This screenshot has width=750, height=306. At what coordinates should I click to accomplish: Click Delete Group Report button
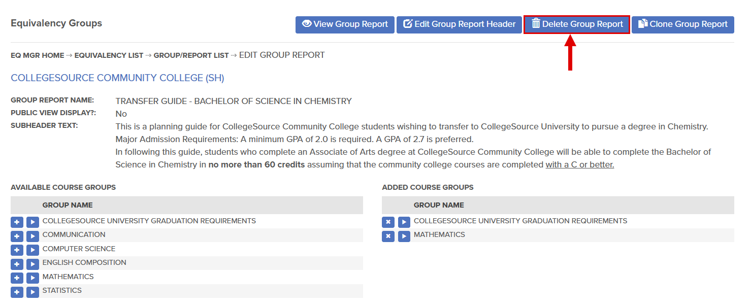[577, 24]
